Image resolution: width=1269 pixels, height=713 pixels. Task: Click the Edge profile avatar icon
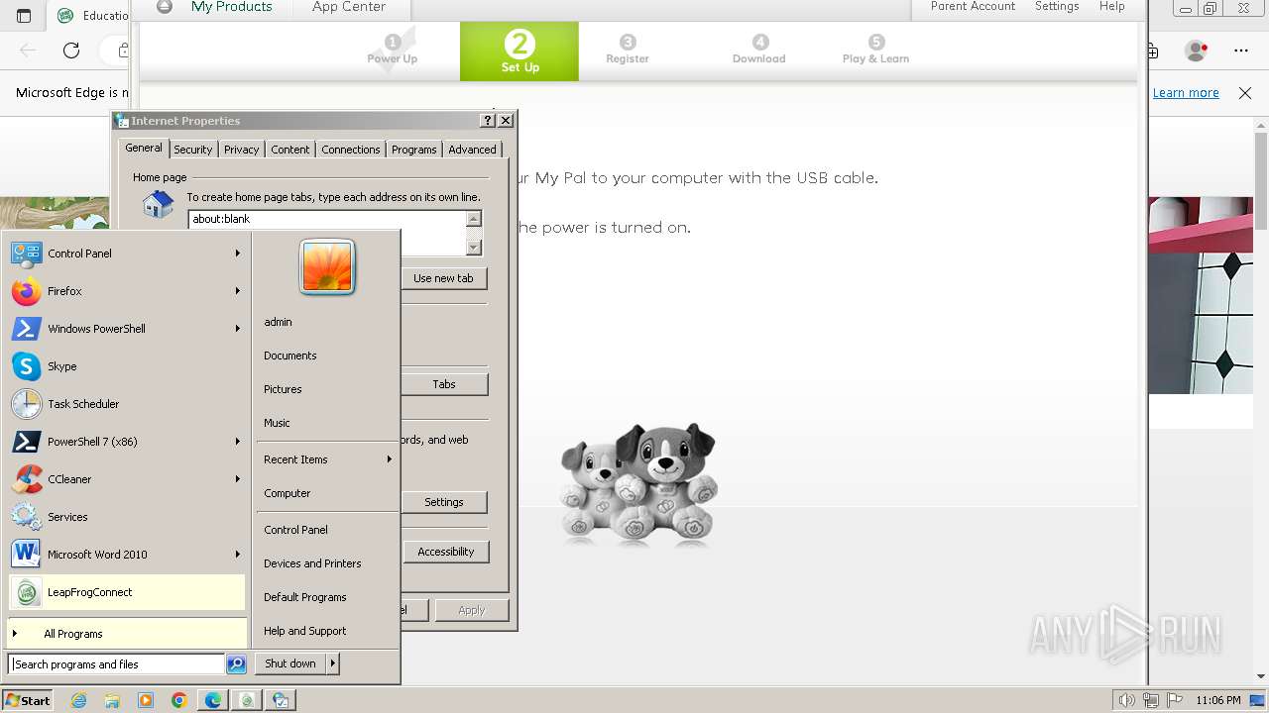(1197, 51)
